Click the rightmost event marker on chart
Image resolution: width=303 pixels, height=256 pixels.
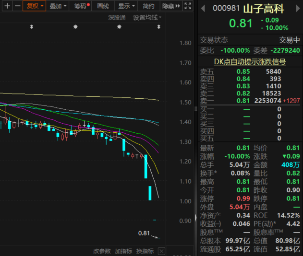(158, 27)
